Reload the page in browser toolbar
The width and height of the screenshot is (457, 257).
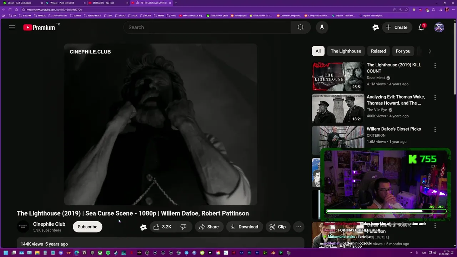(10, 10)
